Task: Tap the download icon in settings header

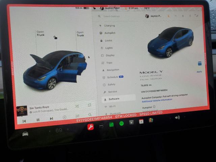Action: [168, 16]
